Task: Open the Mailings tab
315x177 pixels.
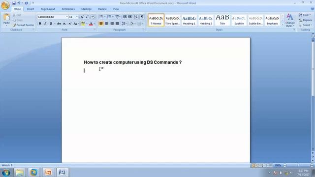Action: [x=87, y=9]
